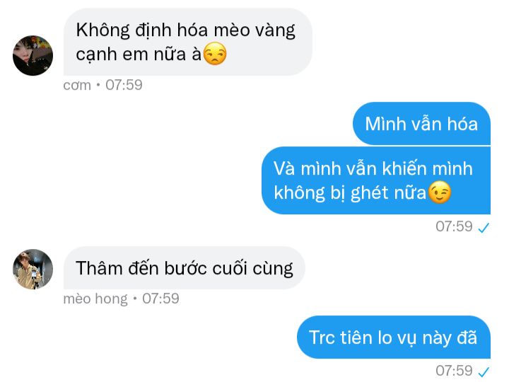509x382 pixels.
Task: Click sender name 'cơm'
Action: click(x=77, y=86)
